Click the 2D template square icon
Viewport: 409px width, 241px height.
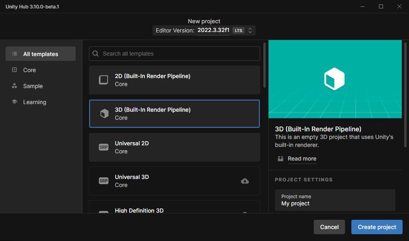[103, 80]
